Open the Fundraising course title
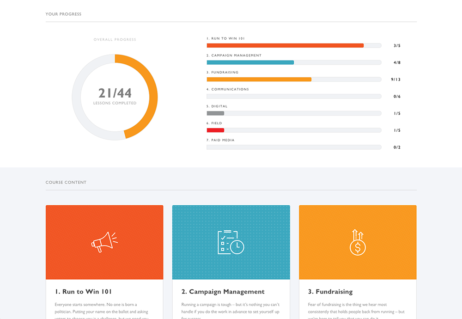This screenshot has height=319, width=462. click(x=330, y=292)
